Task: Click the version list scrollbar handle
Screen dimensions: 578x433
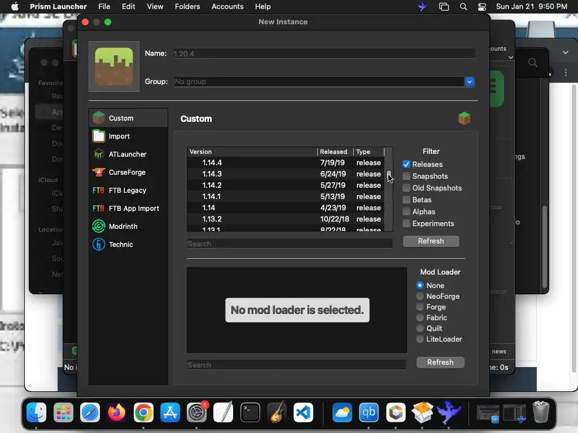Action: (388, 175)
